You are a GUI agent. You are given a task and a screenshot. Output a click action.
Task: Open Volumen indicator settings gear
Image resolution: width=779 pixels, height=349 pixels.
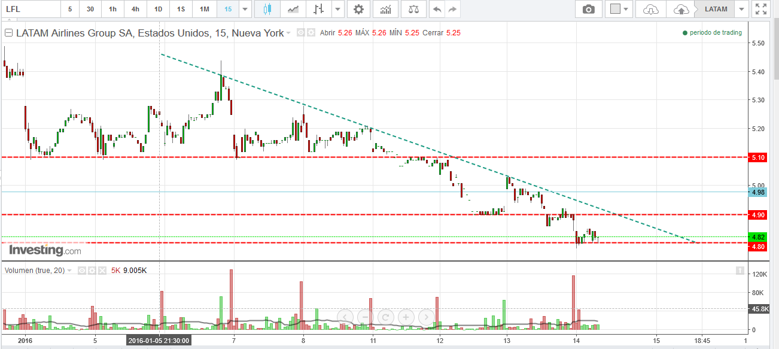click(92, 271)
